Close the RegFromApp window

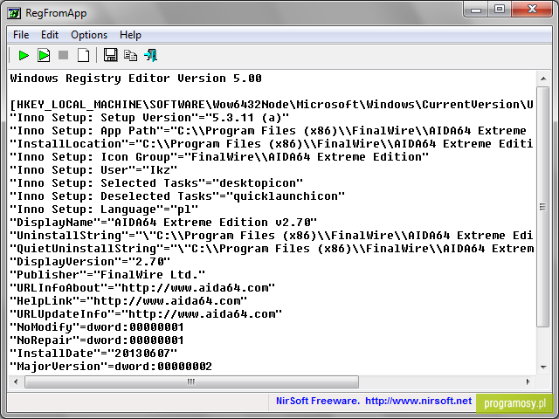pos(532,10)
